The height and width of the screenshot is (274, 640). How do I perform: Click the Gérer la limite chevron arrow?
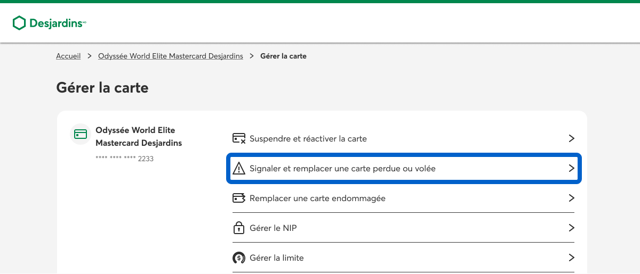coord(571,258)
